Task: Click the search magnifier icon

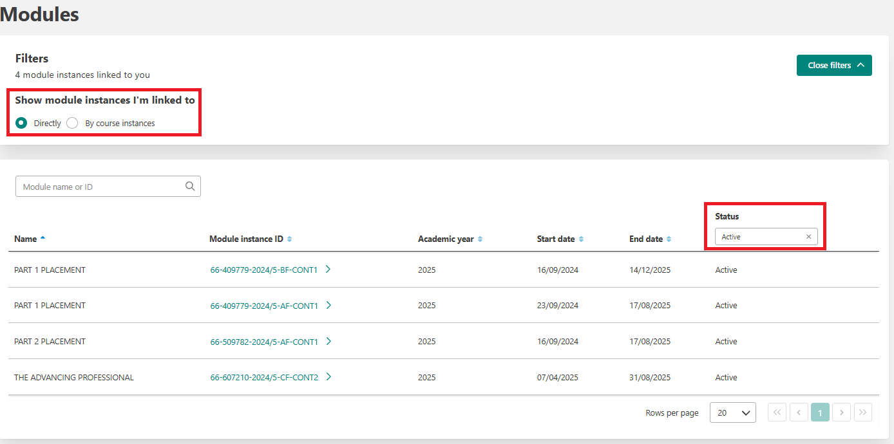Action: (x=190, y=187)
